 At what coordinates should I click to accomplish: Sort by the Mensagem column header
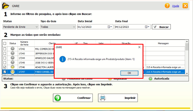[x=163, y=43]
